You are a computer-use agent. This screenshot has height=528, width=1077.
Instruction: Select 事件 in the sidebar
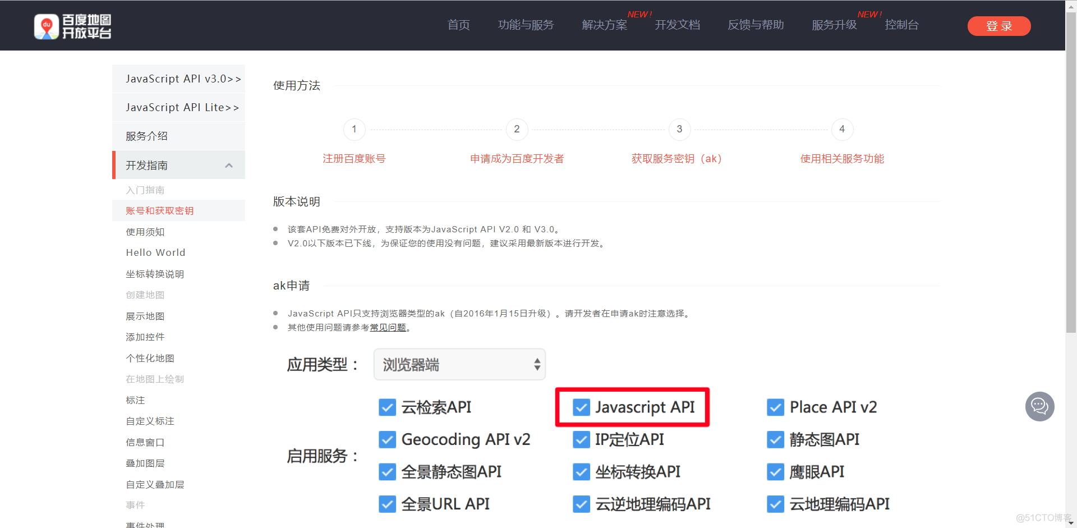[x=135, y=506]
